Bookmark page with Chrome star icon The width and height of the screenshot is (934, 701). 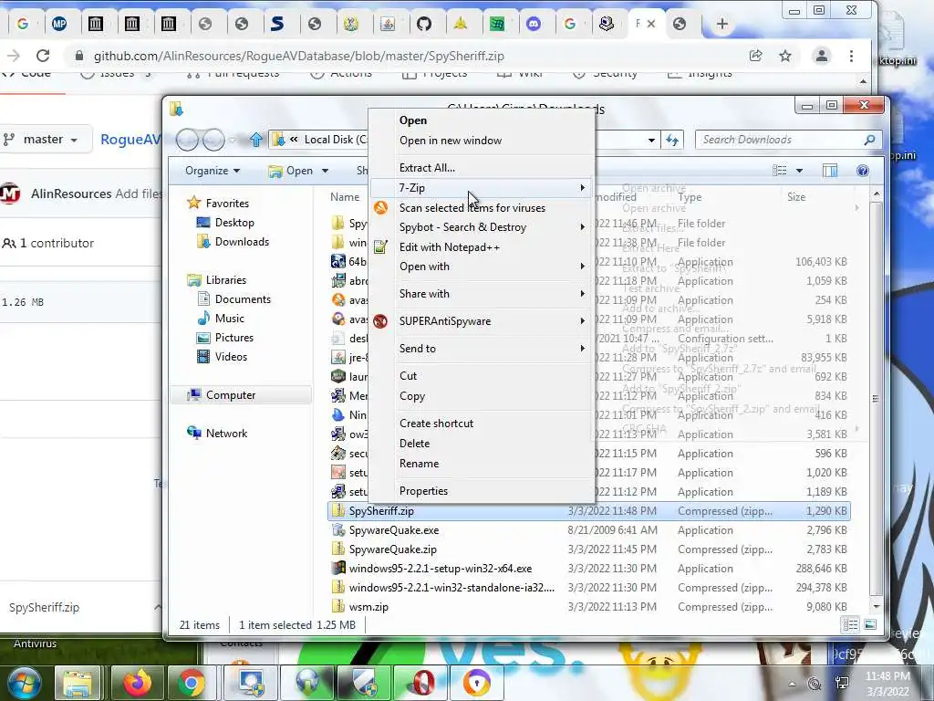(x=785, y=56)
